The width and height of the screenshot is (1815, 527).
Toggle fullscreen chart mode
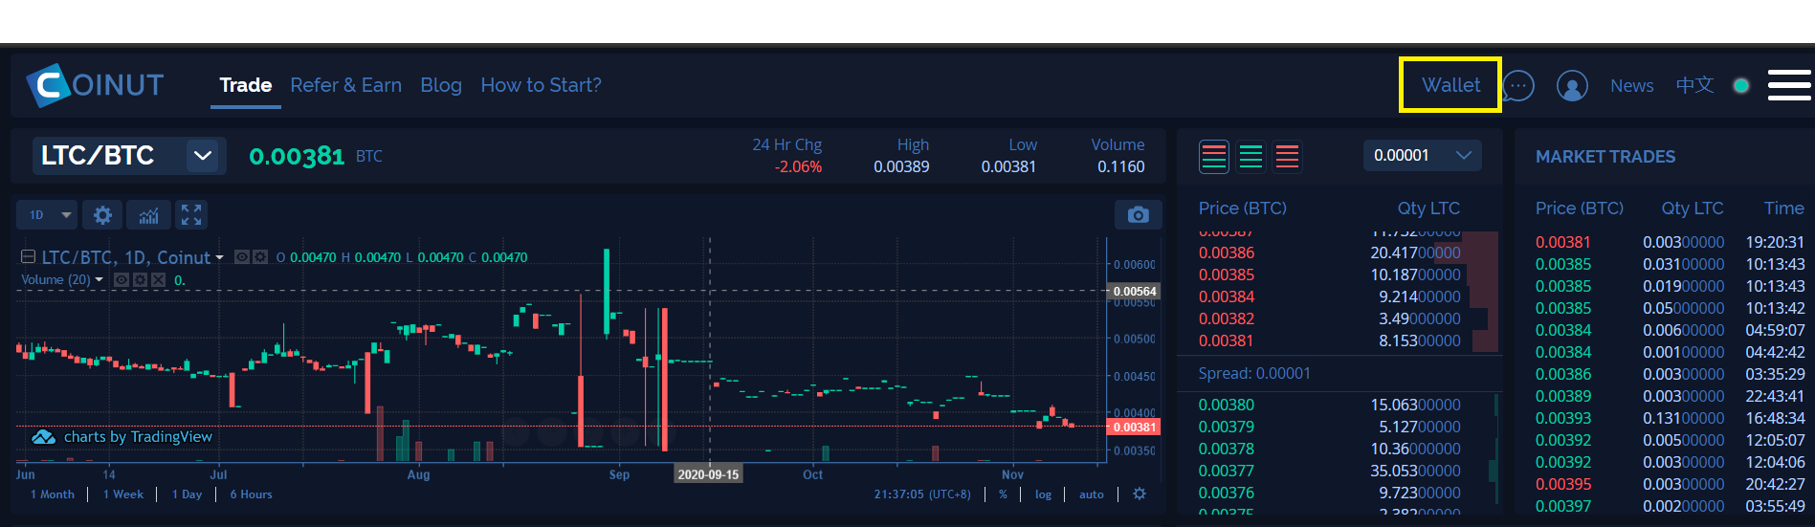click(x=191, y=215)
